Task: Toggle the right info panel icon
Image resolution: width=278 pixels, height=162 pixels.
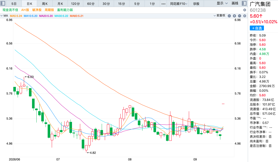Action: pos(244,3)
